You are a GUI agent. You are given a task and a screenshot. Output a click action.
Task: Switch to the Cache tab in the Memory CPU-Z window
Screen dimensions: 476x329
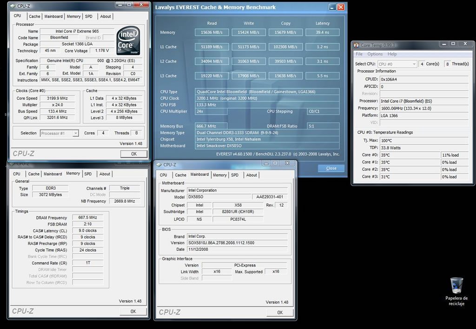coord(33,174)
